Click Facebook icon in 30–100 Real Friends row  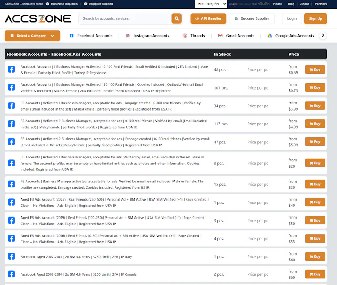click(12, 87)
